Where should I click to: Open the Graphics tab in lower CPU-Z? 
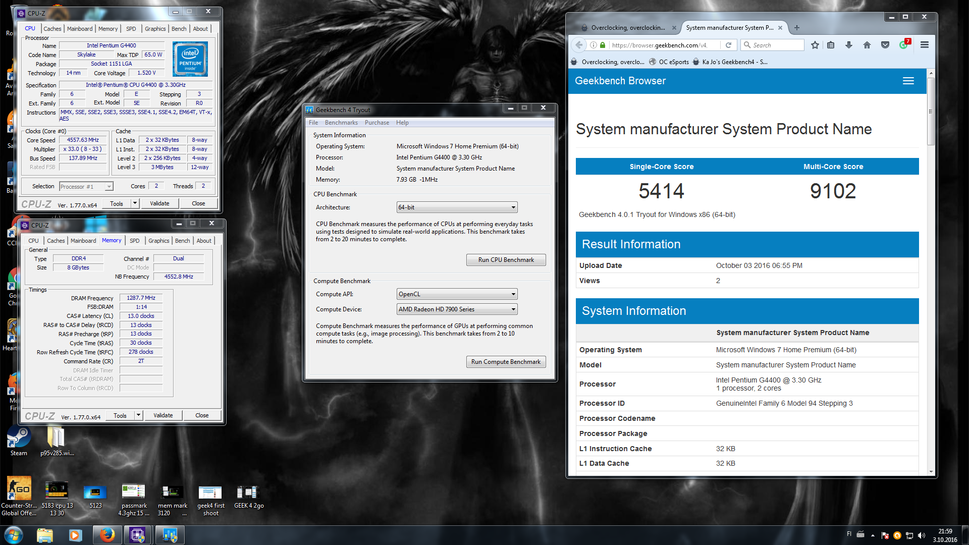point(158,241)
